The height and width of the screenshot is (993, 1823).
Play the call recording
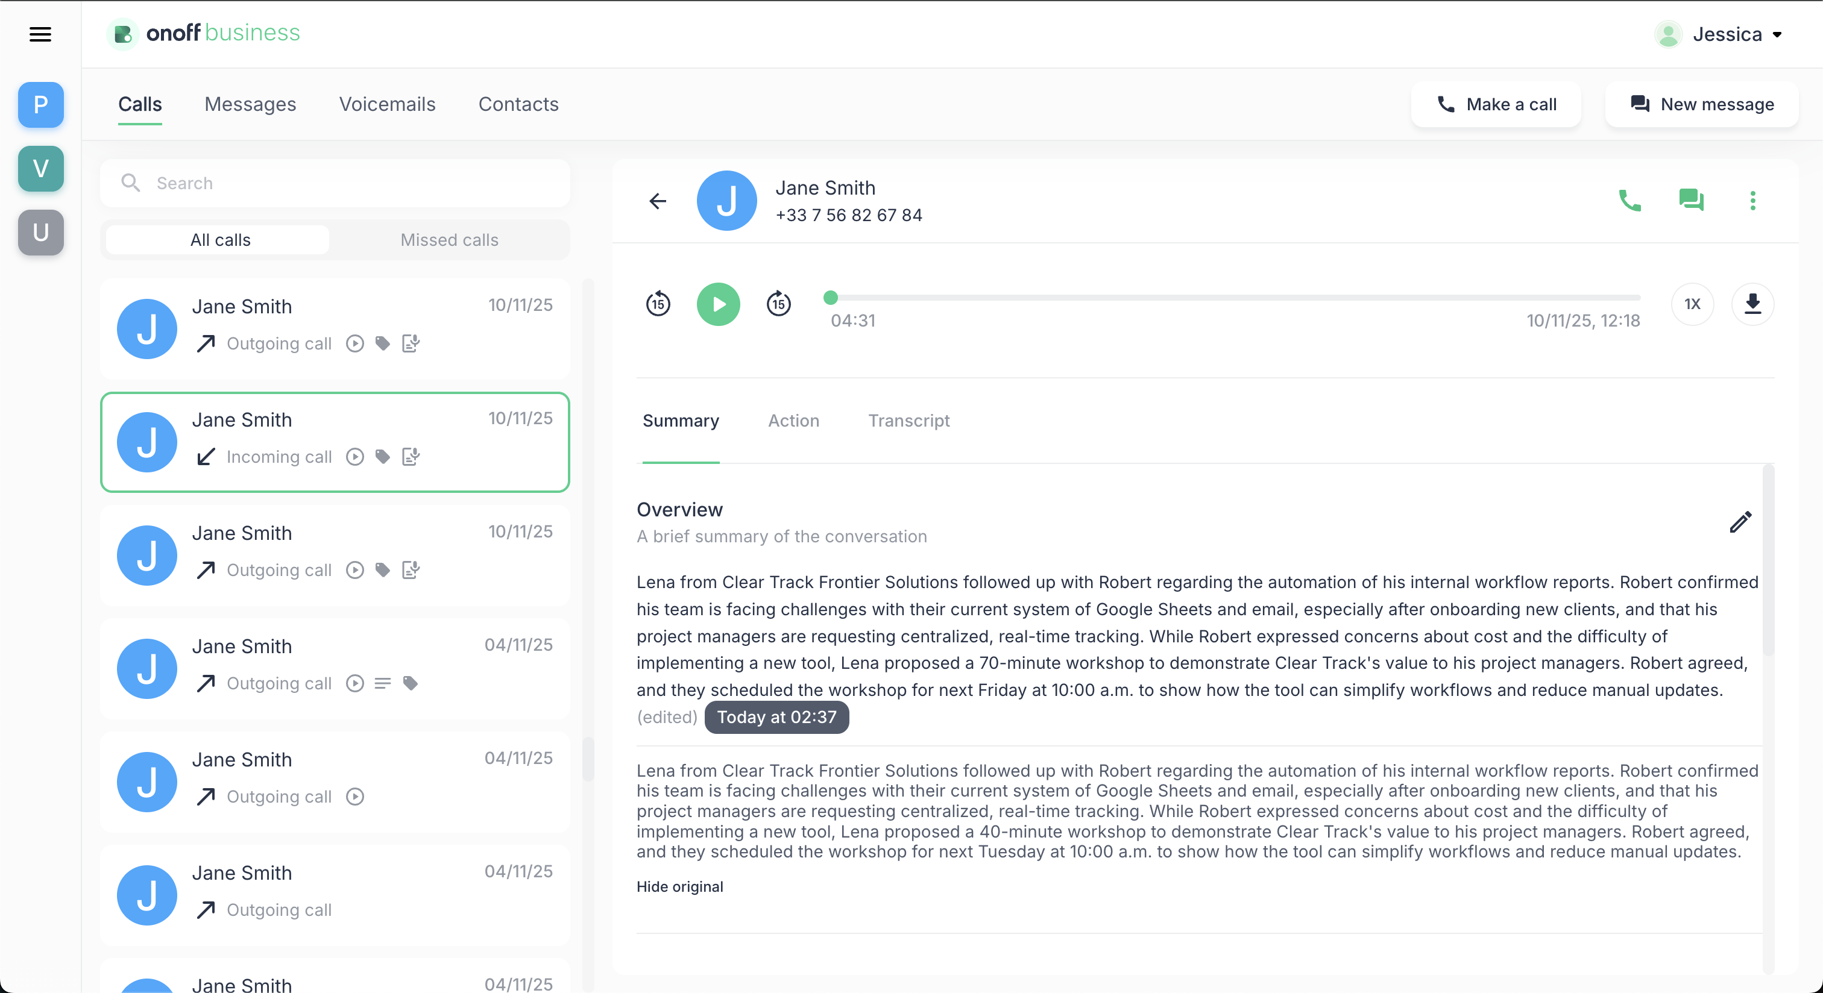pos(719,304)
